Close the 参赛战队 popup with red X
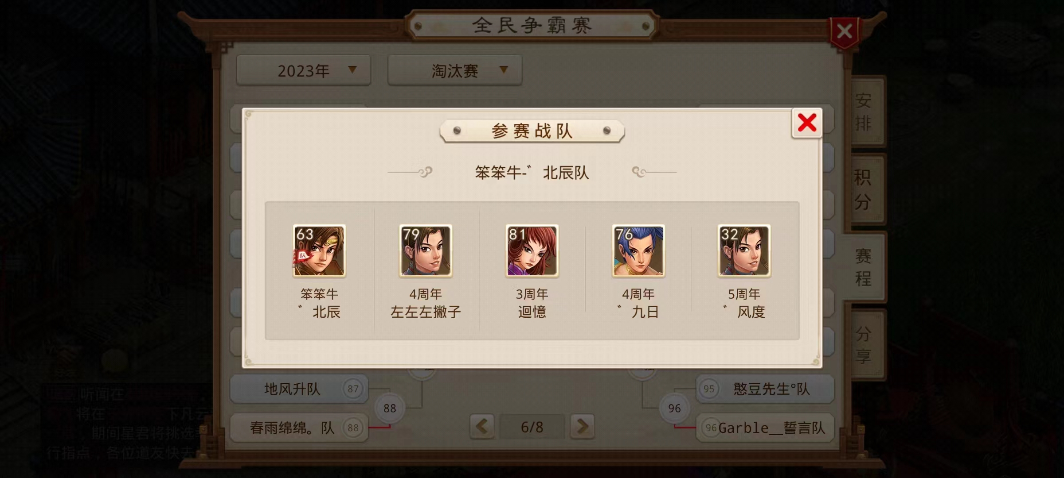Image resolution: width=1064 pixels, height=478 pixels. tap(807, 123)
